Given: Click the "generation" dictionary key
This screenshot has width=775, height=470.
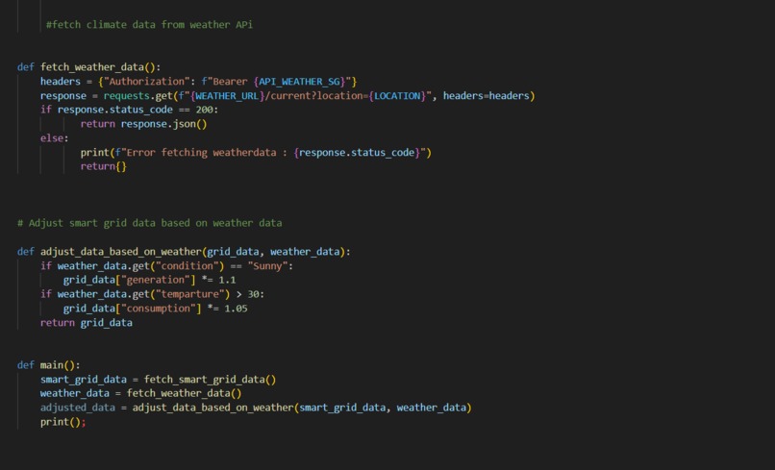Looking at the screenshot, I should tap(155, 281).
